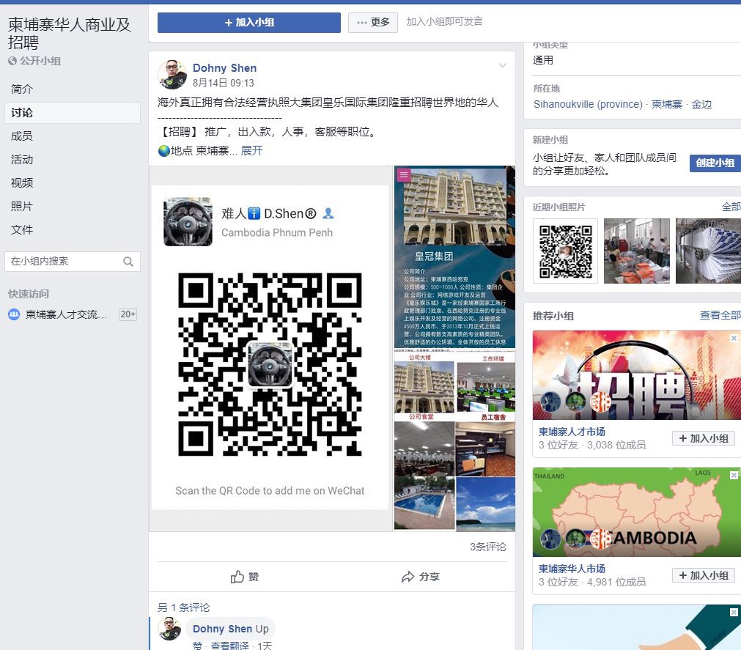Image resolution: width=741 pixels, height=650 pixels.
Task: Open the 活动 events section
Action: coord(22,160)
